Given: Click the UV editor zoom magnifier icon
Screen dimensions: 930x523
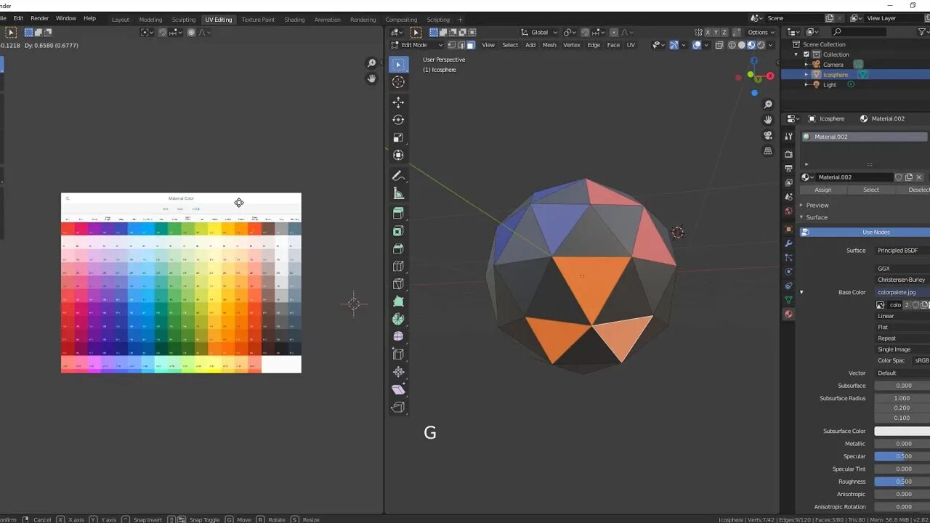Looking at the screenshot, I should 371,63.
